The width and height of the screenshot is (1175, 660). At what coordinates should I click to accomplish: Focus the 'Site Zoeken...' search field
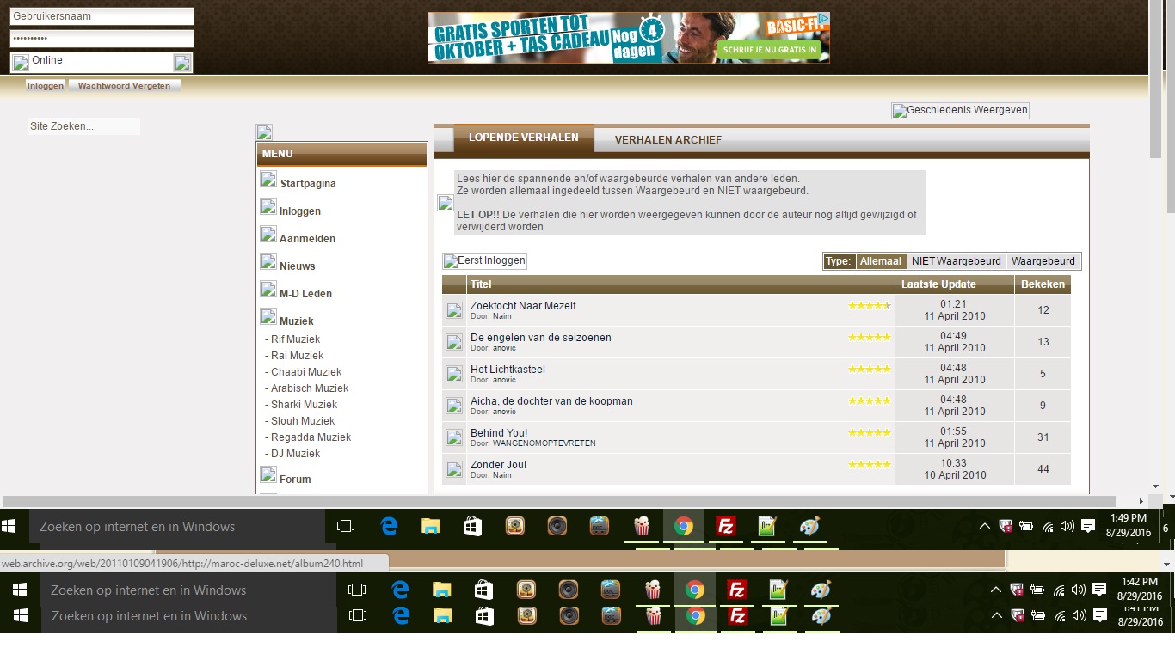pos(83,126)
